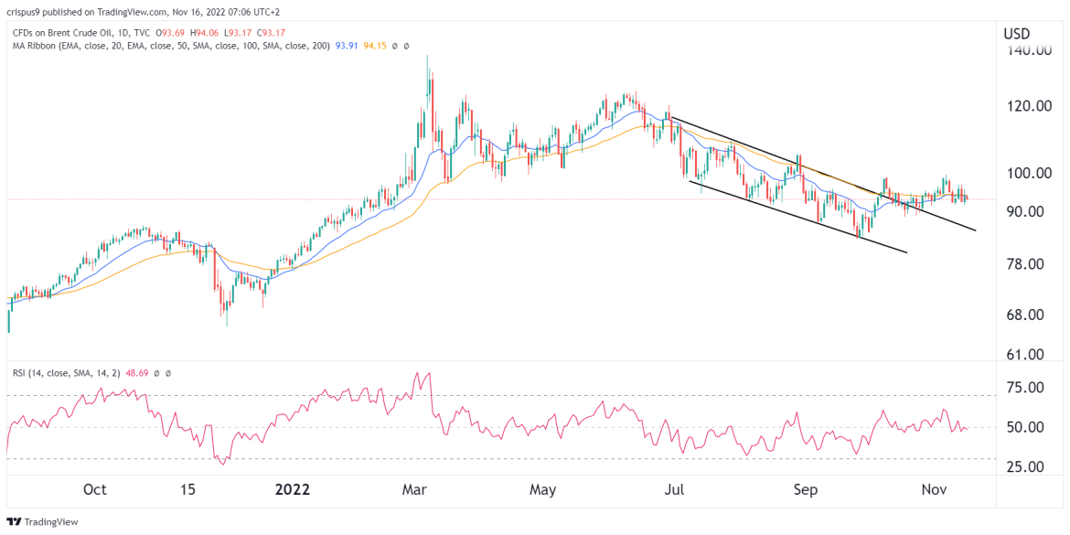
Task: Click the MA Ribbon indicator legend
Action: click(173, 47)
